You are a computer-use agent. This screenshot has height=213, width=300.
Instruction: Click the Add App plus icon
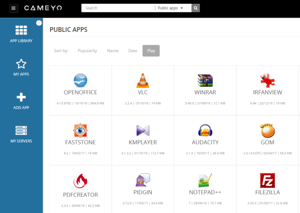(21, 97)
